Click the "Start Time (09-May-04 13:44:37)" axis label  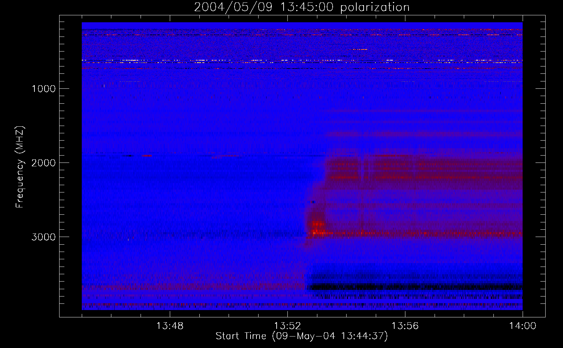pos(302,336)
